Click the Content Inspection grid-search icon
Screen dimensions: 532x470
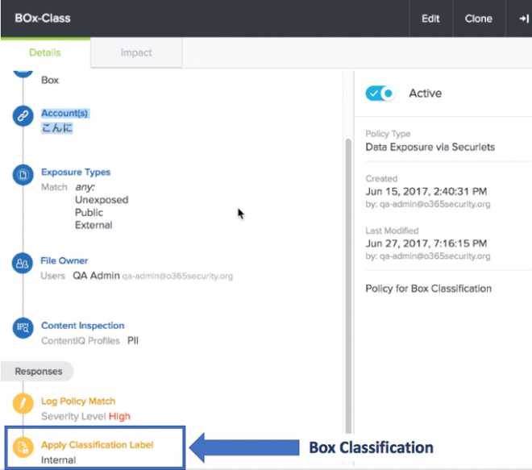pyautogui.click(x=23, y=328)
